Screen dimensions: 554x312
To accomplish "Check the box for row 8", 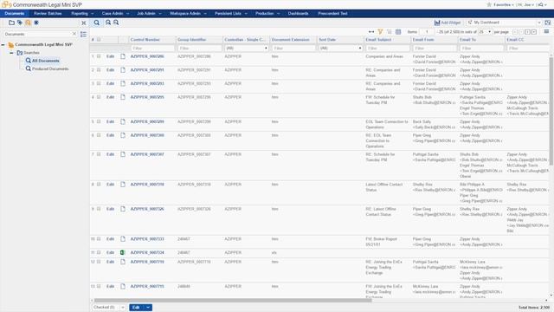I will 99,185.
